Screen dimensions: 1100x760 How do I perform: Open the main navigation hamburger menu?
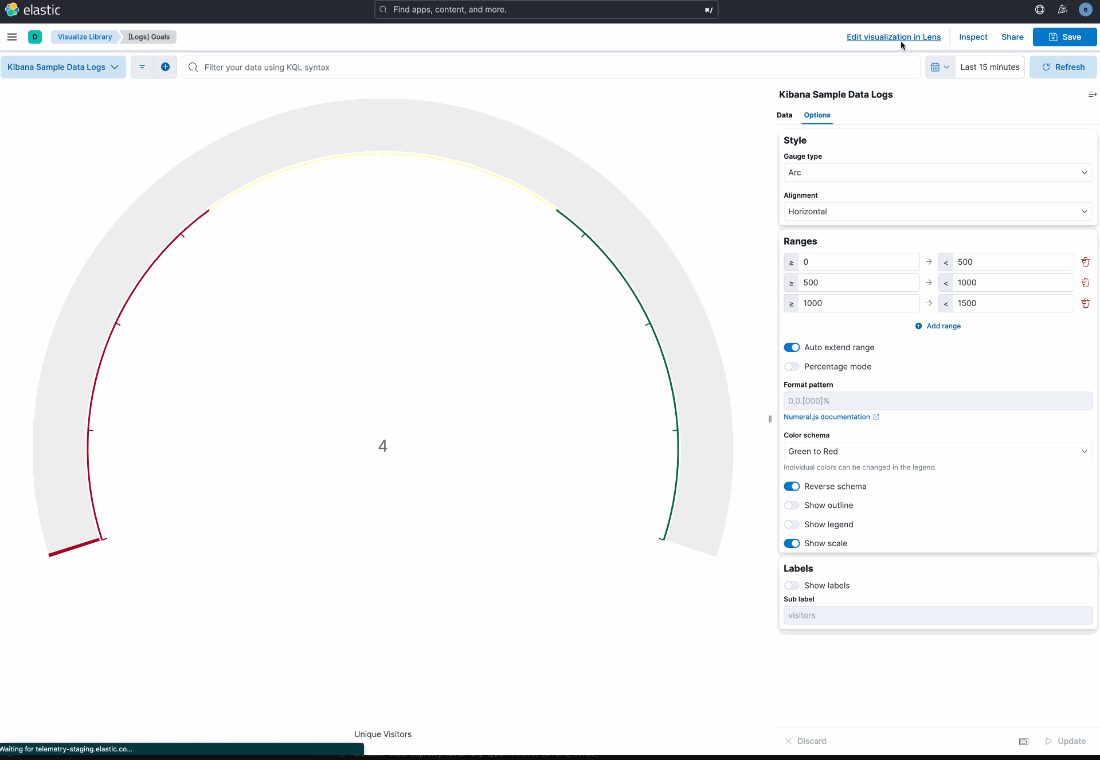[x=11, y=37]
